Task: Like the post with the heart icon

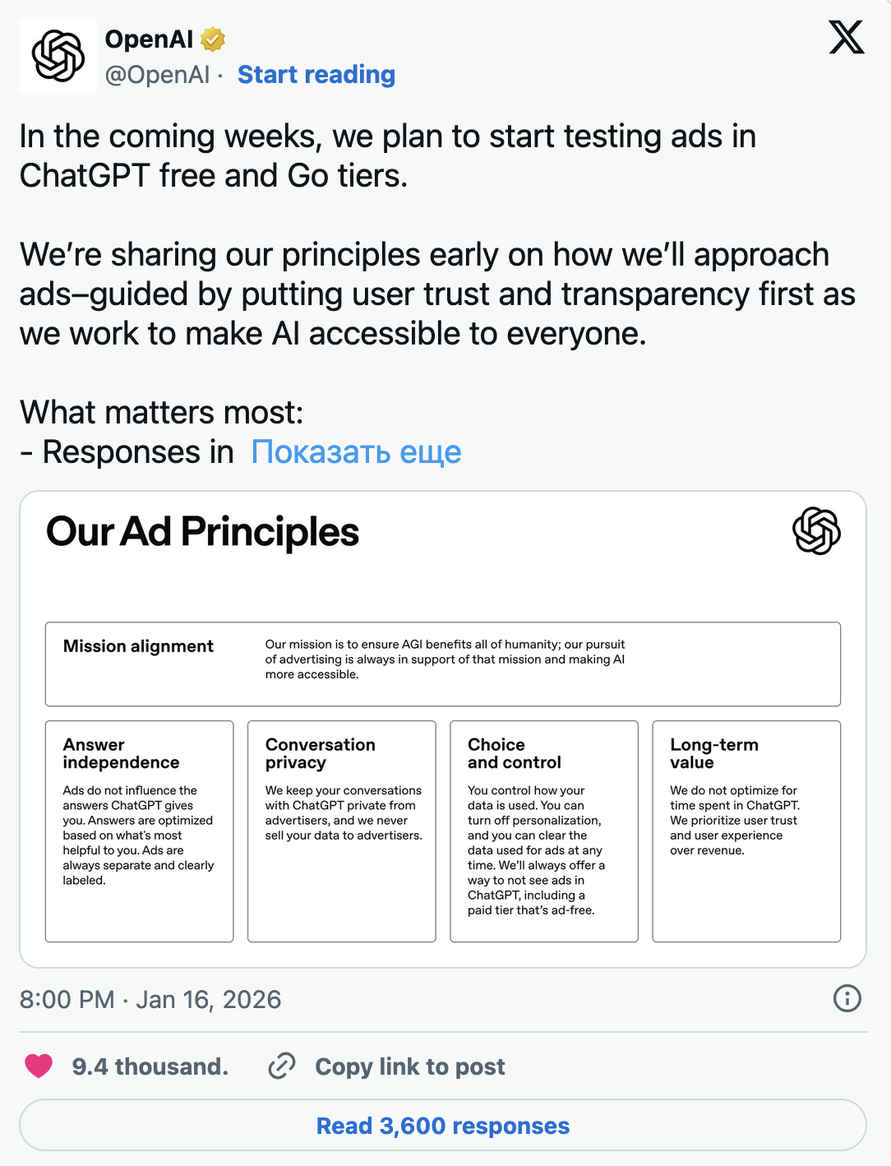Action: tap(39, 1067)
